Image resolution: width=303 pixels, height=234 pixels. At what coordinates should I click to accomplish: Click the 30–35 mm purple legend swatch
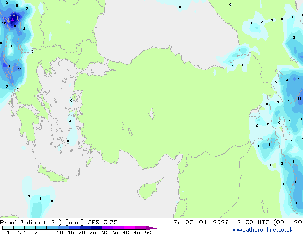click(108, 228)
